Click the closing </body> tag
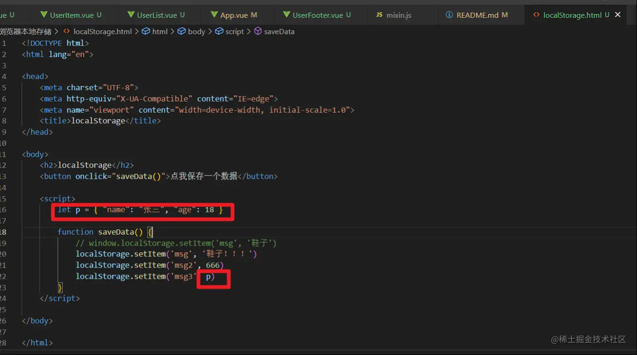Screen dimensions: 637x355 [x=37, y=321]
